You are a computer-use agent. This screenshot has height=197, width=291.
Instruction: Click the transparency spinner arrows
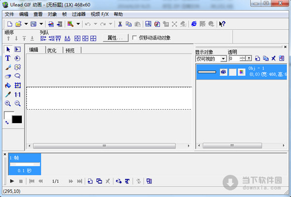pyautogui.click(x=242, y=59)
